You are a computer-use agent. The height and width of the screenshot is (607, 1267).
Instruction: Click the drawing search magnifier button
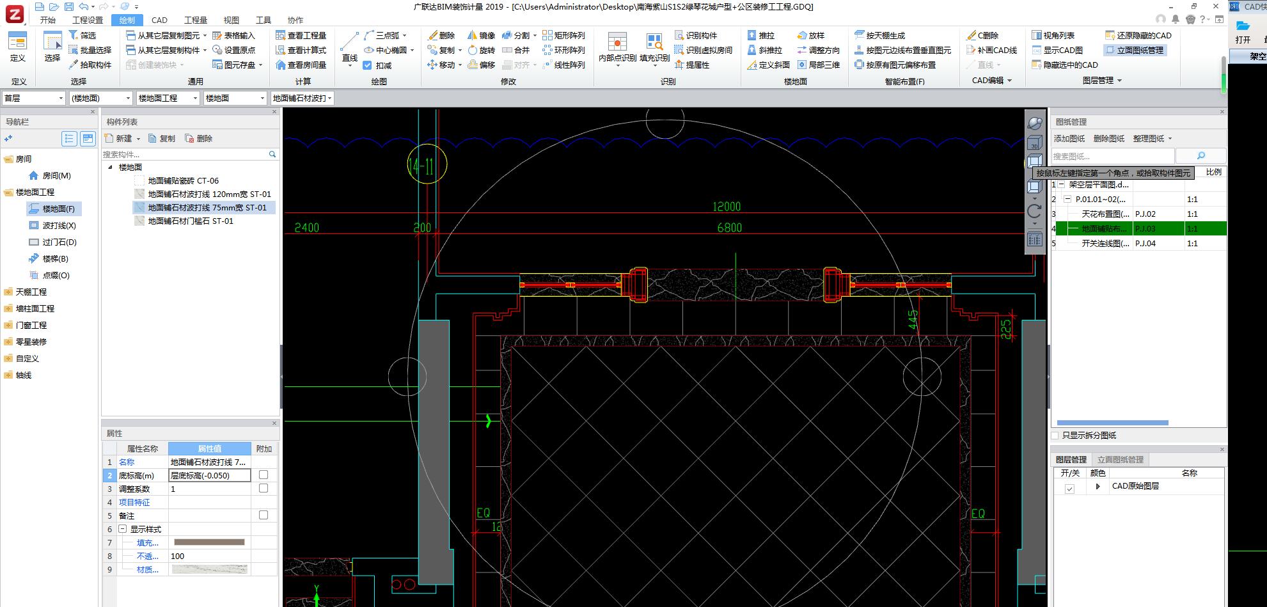pyautogui.click(x=1200, y=155)
